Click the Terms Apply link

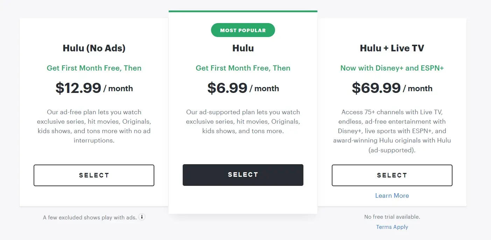392,227
